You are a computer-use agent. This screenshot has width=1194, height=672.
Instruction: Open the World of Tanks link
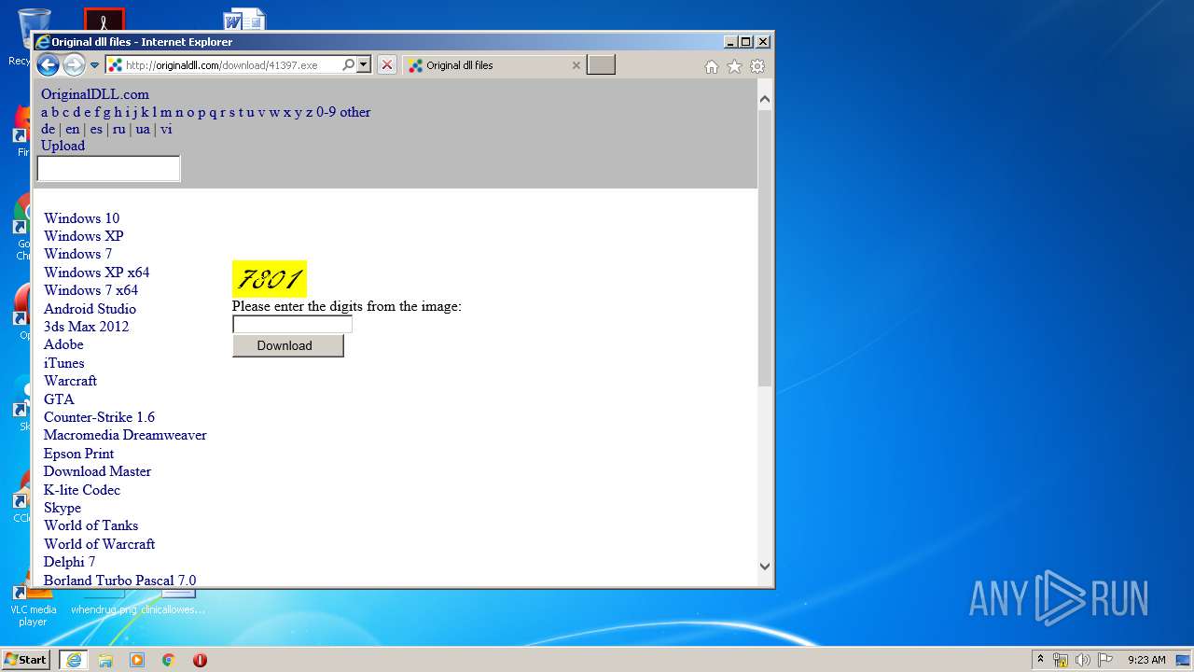point(91,525)
